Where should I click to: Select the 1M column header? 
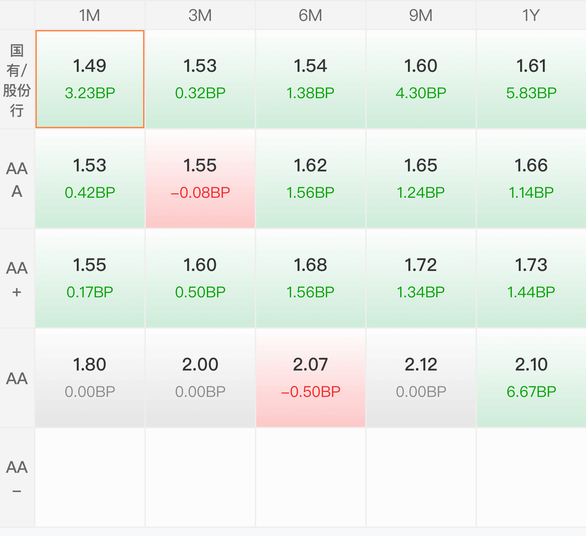(x=90, y=15)
